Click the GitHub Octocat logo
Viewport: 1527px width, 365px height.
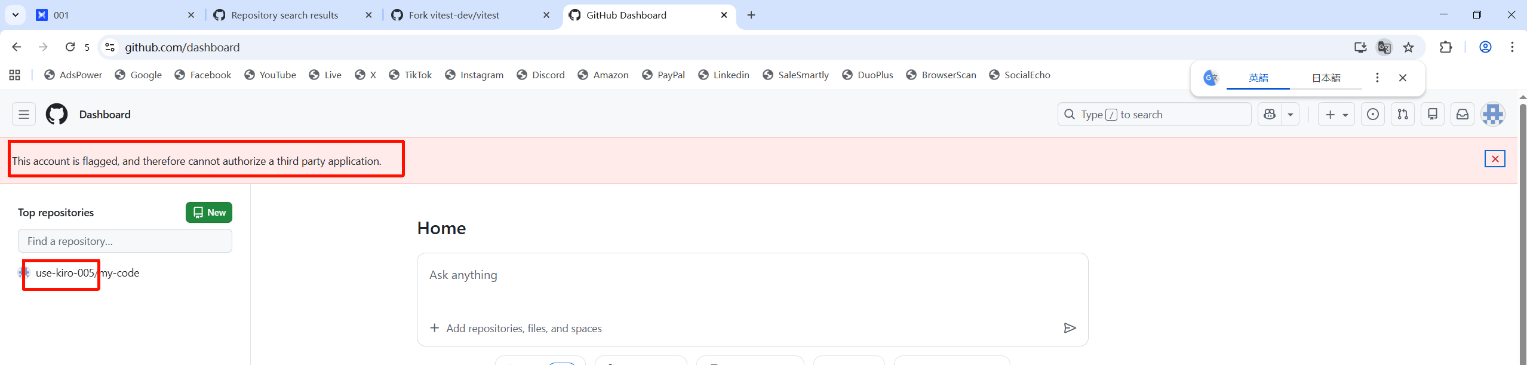pyautogui.click(x=57, y=114)
